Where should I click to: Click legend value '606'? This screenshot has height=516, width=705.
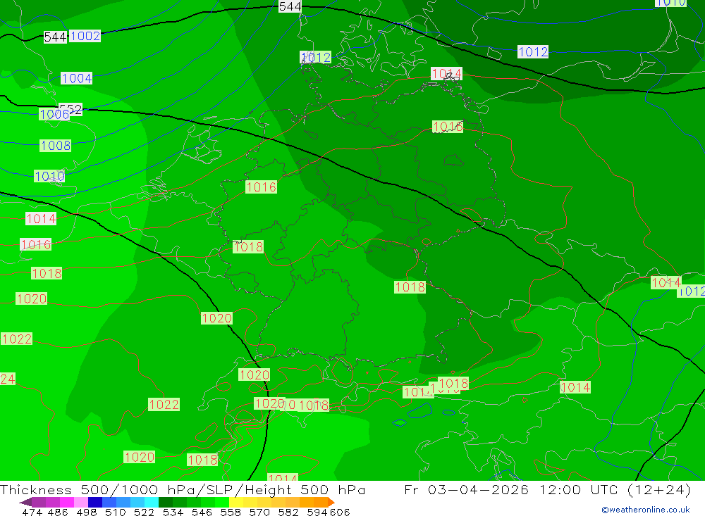tap(340, 512)
